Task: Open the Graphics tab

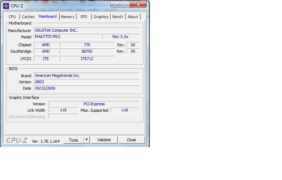Action: coord(101,17)
